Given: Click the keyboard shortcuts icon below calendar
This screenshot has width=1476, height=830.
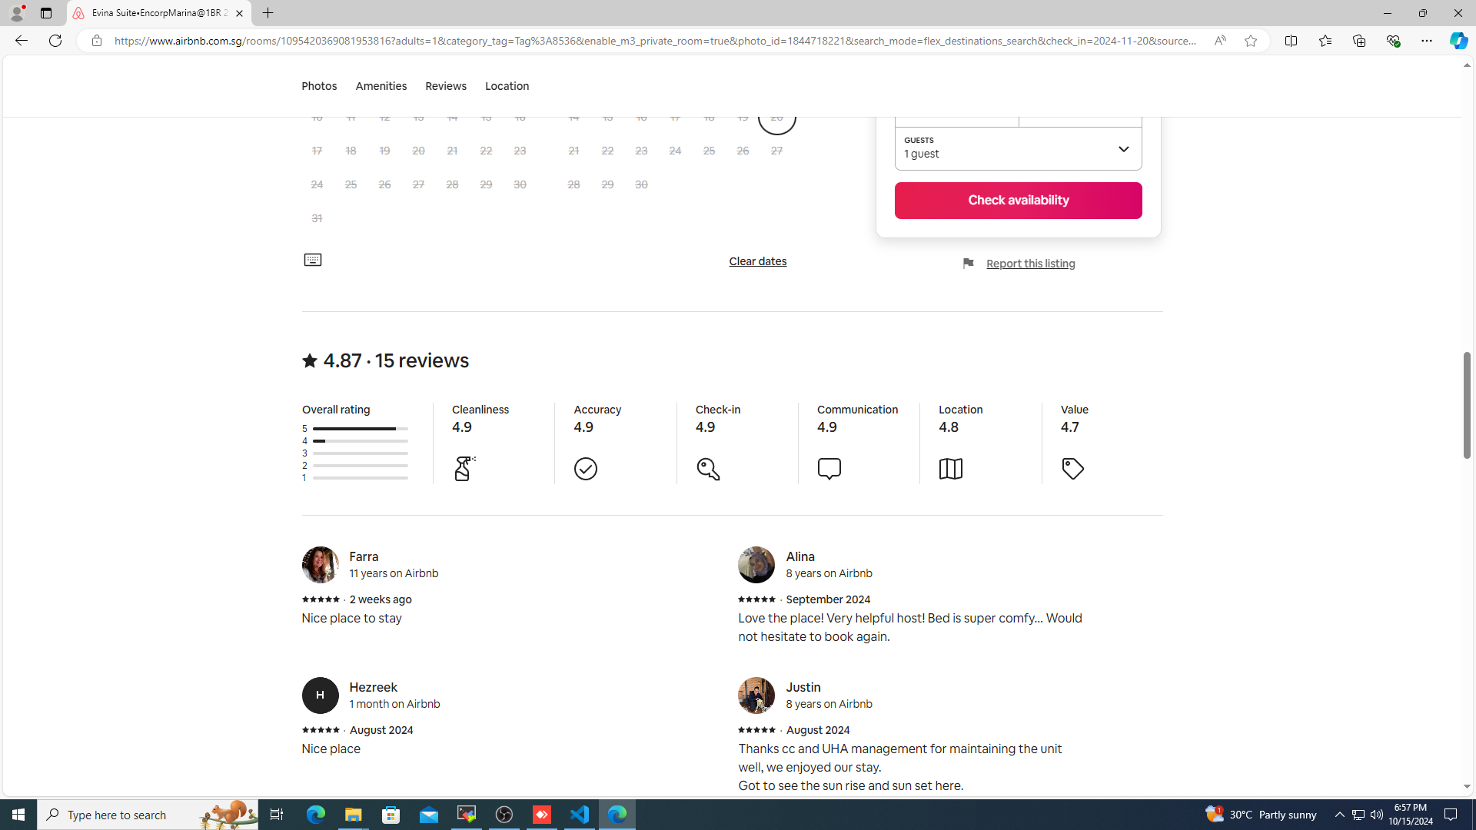Looking at the screenshot, I should pos(312,261).
